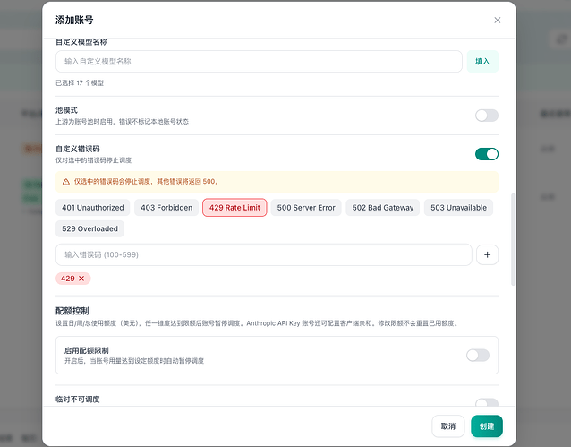Close the 添加账号 dialog with the X

[x=497, y=20]
